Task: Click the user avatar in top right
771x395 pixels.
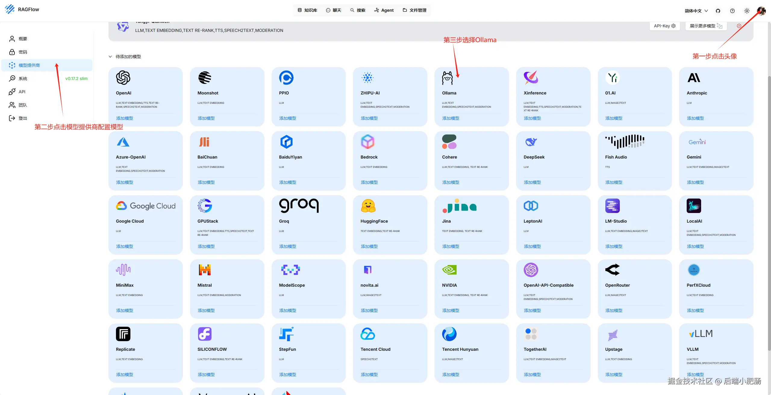Action: [x=761, y=11]
